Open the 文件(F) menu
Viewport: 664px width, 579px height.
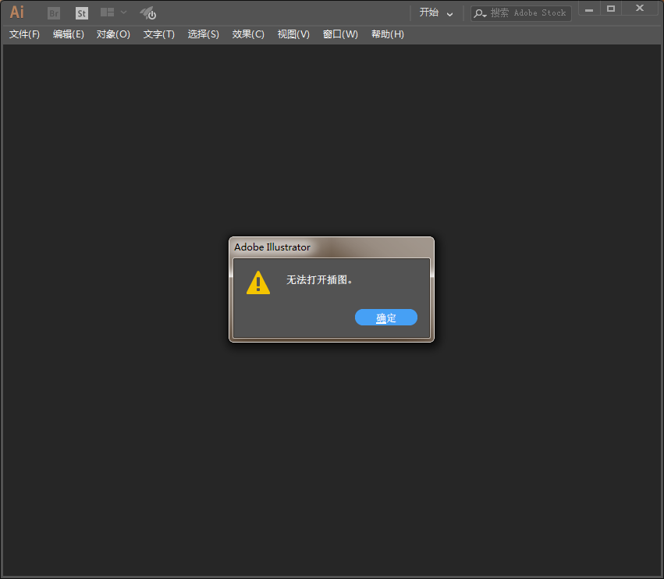pyautogui.click(x=24, y=34)
